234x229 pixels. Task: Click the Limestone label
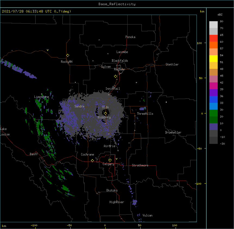(x=42, y=97)
